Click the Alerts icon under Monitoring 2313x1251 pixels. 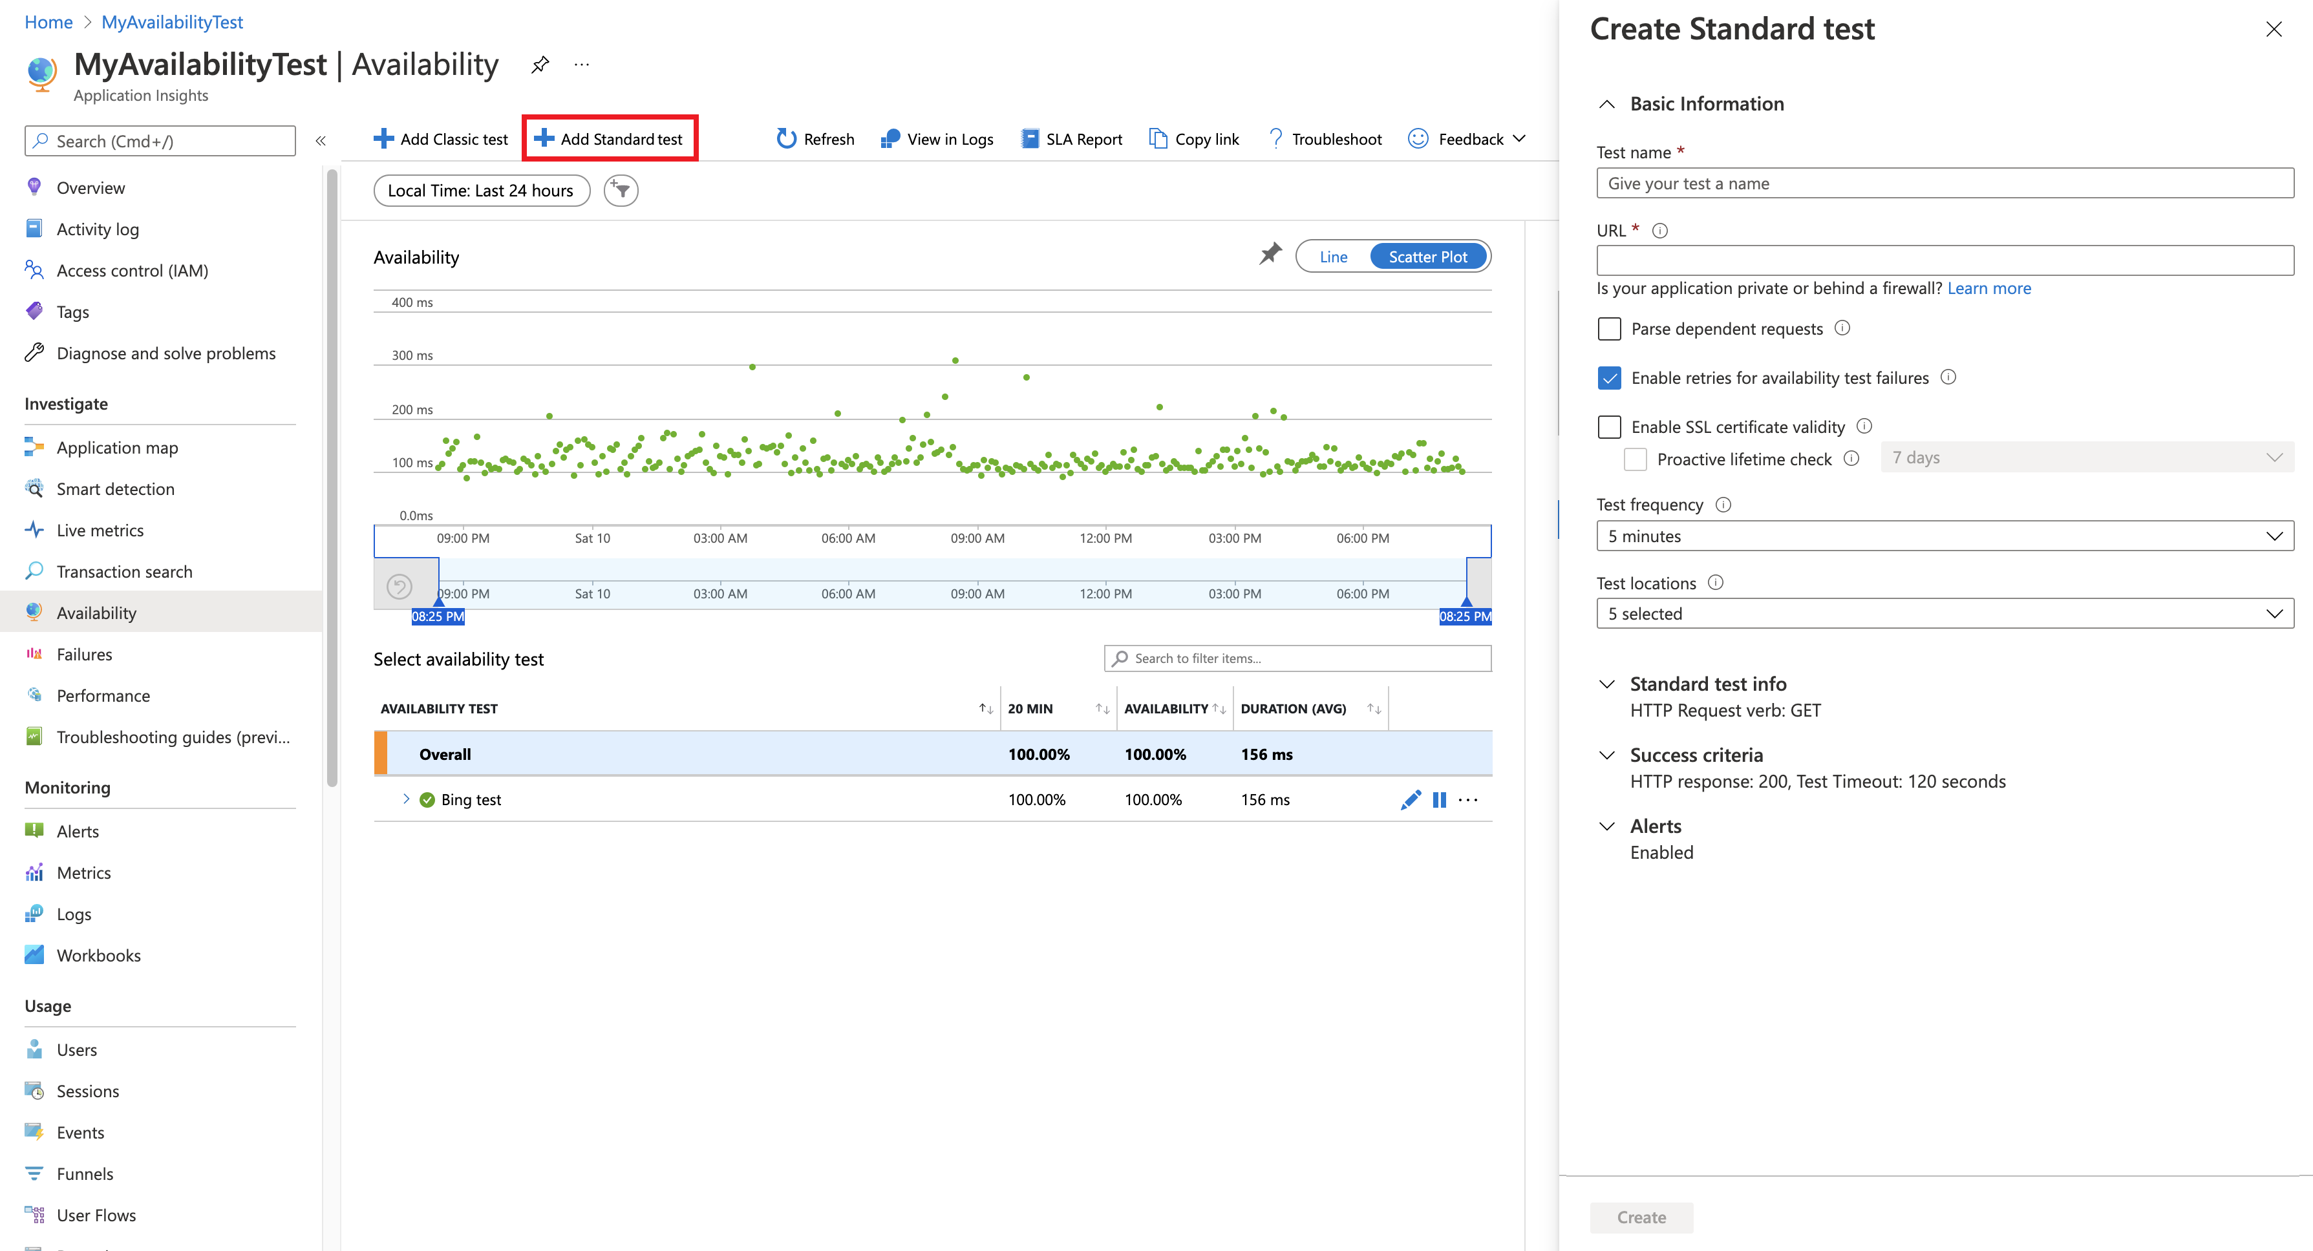point(34,830)
